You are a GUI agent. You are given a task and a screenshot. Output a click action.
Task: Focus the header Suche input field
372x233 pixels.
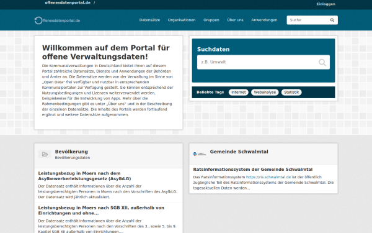(312, 21)
